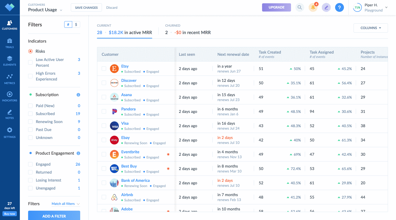Screen dimensions: 396x220
Task: Check the High Errors Experienced filter
Action: tap(30, 76)
